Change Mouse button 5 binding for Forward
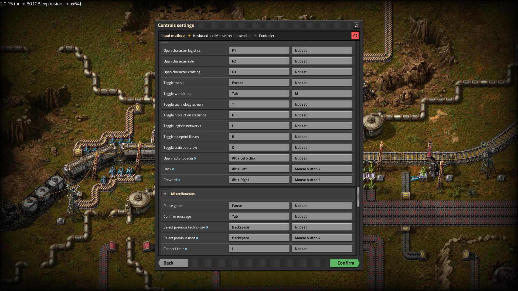 (322, 180)
